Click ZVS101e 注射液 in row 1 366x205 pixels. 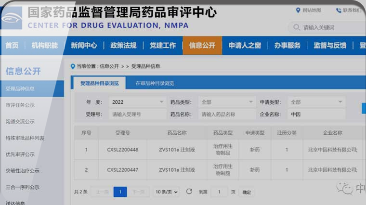point(177,150)
